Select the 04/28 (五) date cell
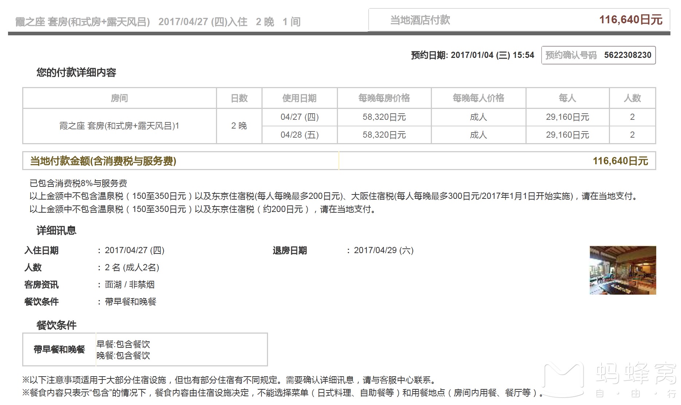The height and width of the screenshot is (405, 681). 299,135
